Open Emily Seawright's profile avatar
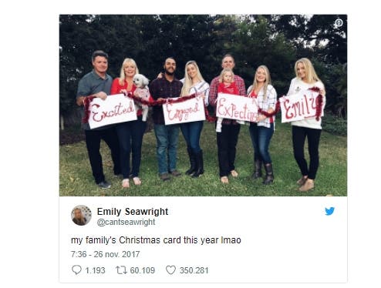381x288 pixels. [x=81, y=215]
